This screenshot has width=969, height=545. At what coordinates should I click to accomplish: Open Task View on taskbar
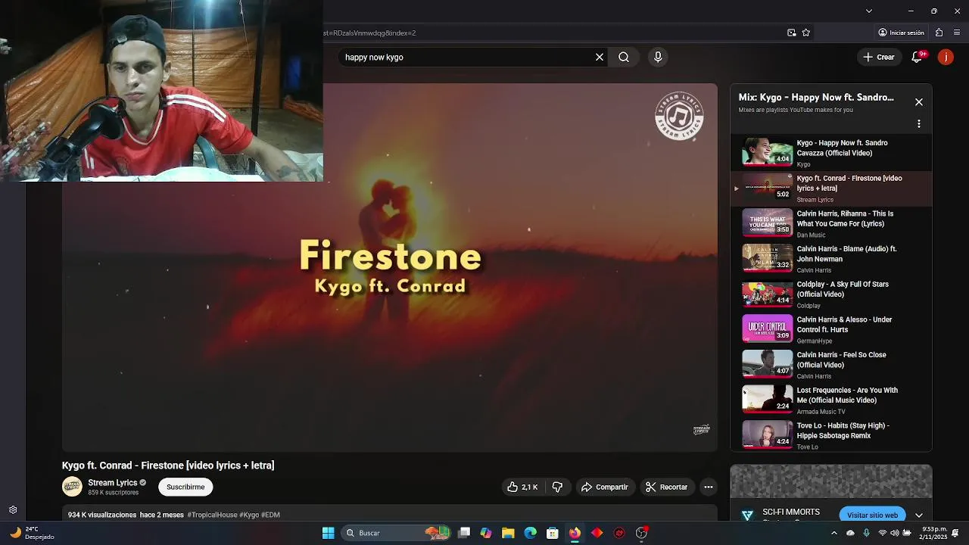click(x=464, y=533)
